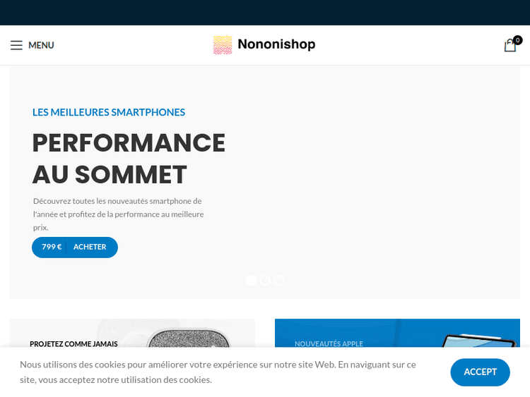This screenshot has height=397, width=530.
Task: Click the cookie notice message text
Action: pos(218,372)
